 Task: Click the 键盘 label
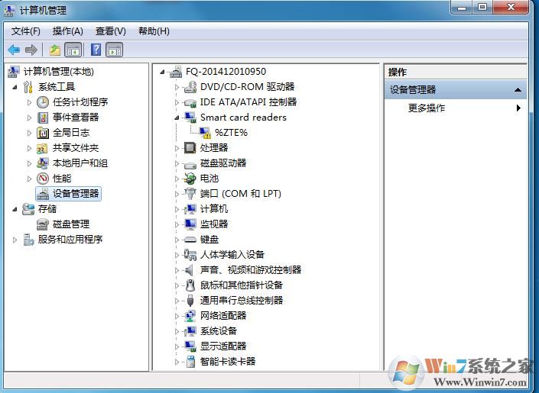209,240
